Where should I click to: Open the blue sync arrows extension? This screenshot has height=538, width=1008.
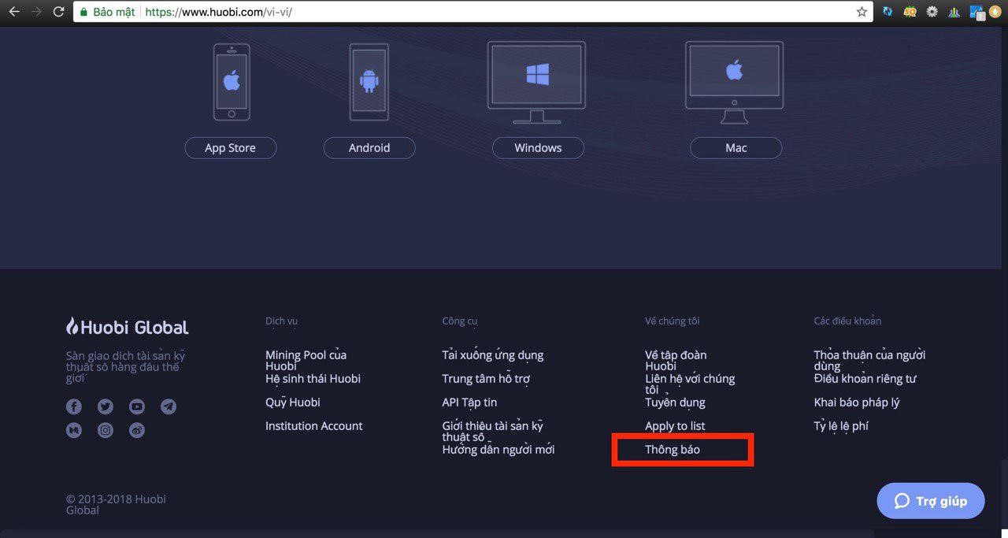coord(888,12)
